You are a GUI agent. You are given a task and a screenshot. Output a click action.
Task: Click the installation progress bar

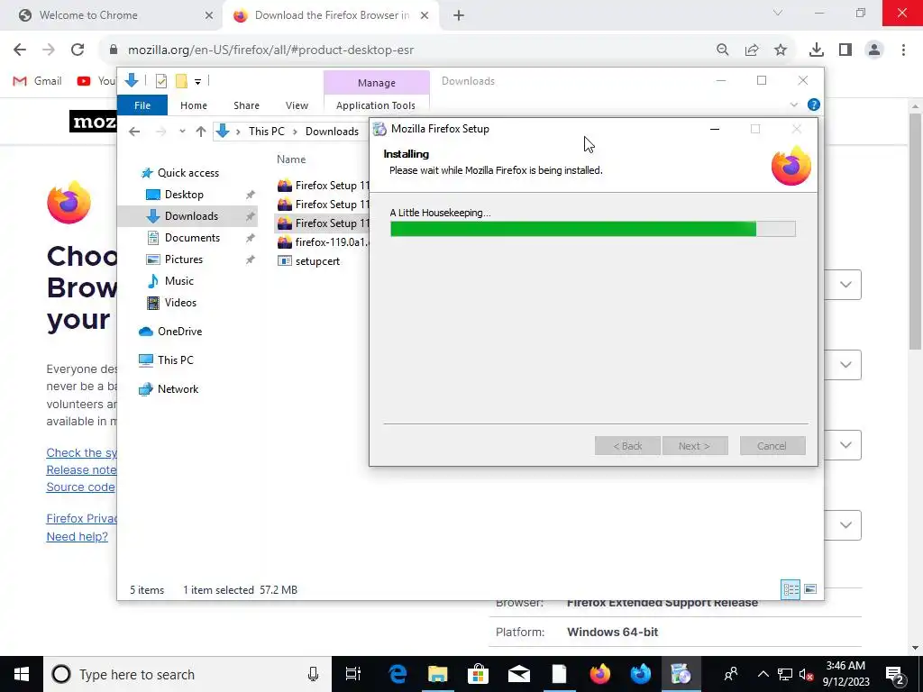pyautogui.click(x=593, y=229)
